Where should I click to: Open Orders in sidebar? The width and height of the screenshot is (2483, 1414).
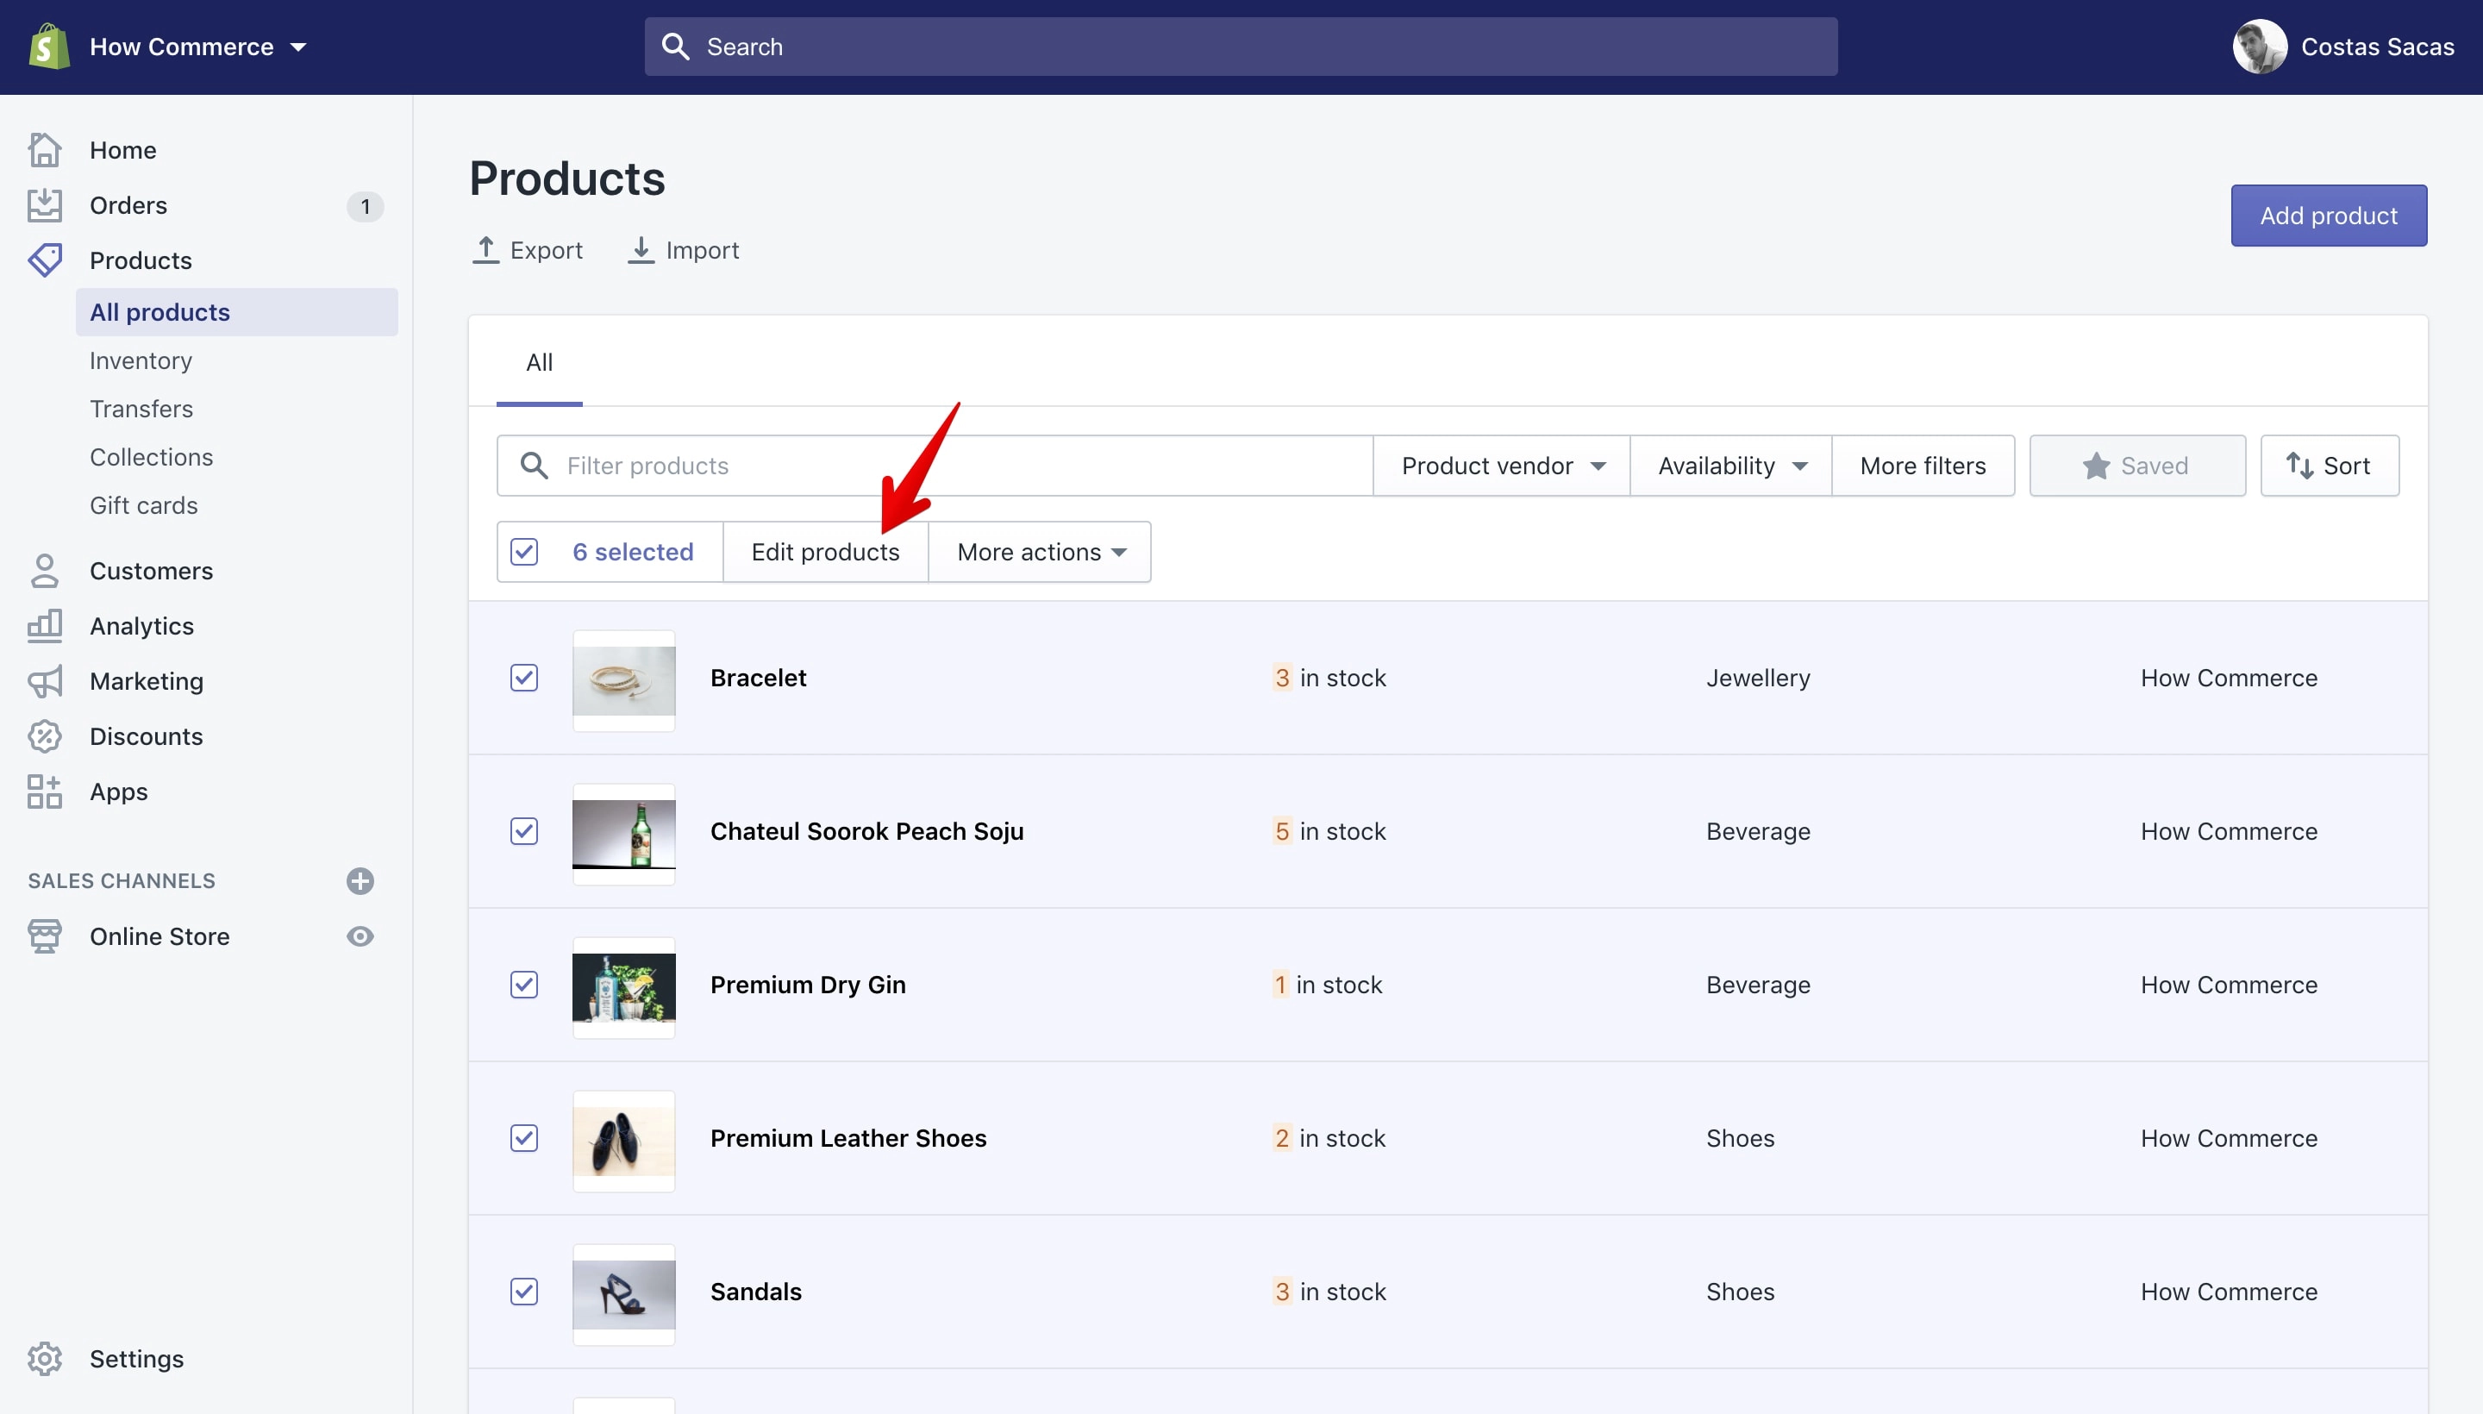pos(128,205)
